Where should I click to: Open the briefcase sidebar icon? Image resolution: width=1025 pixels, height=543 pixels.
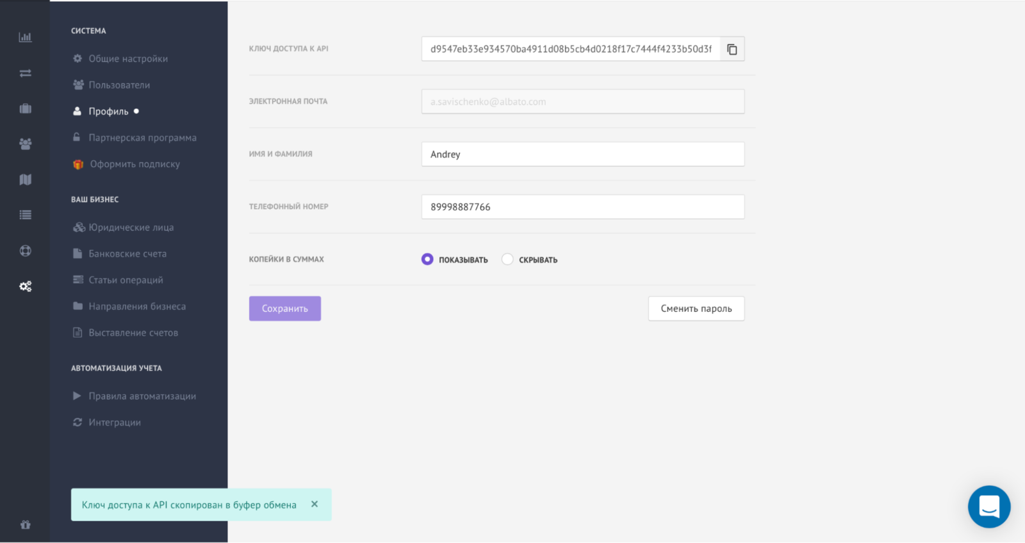[25, 109]
